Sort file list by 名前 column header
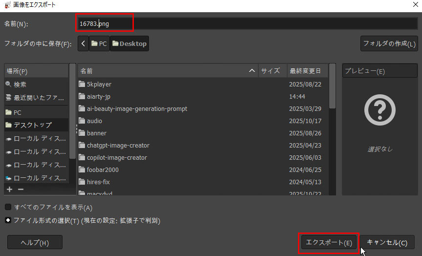The width and height of the screenshot is (422, 256). click(166, 71)
